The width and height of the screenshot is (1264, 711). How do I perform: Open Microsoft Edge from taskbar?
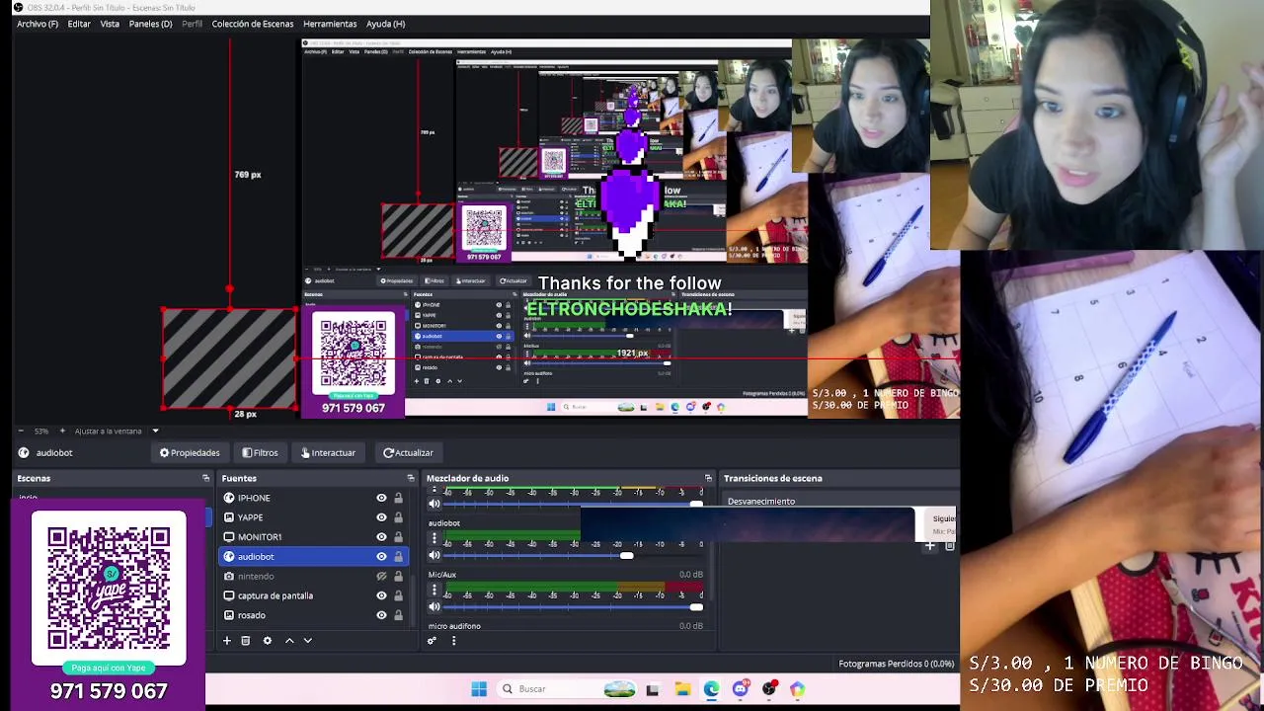(x=711, y=689)
